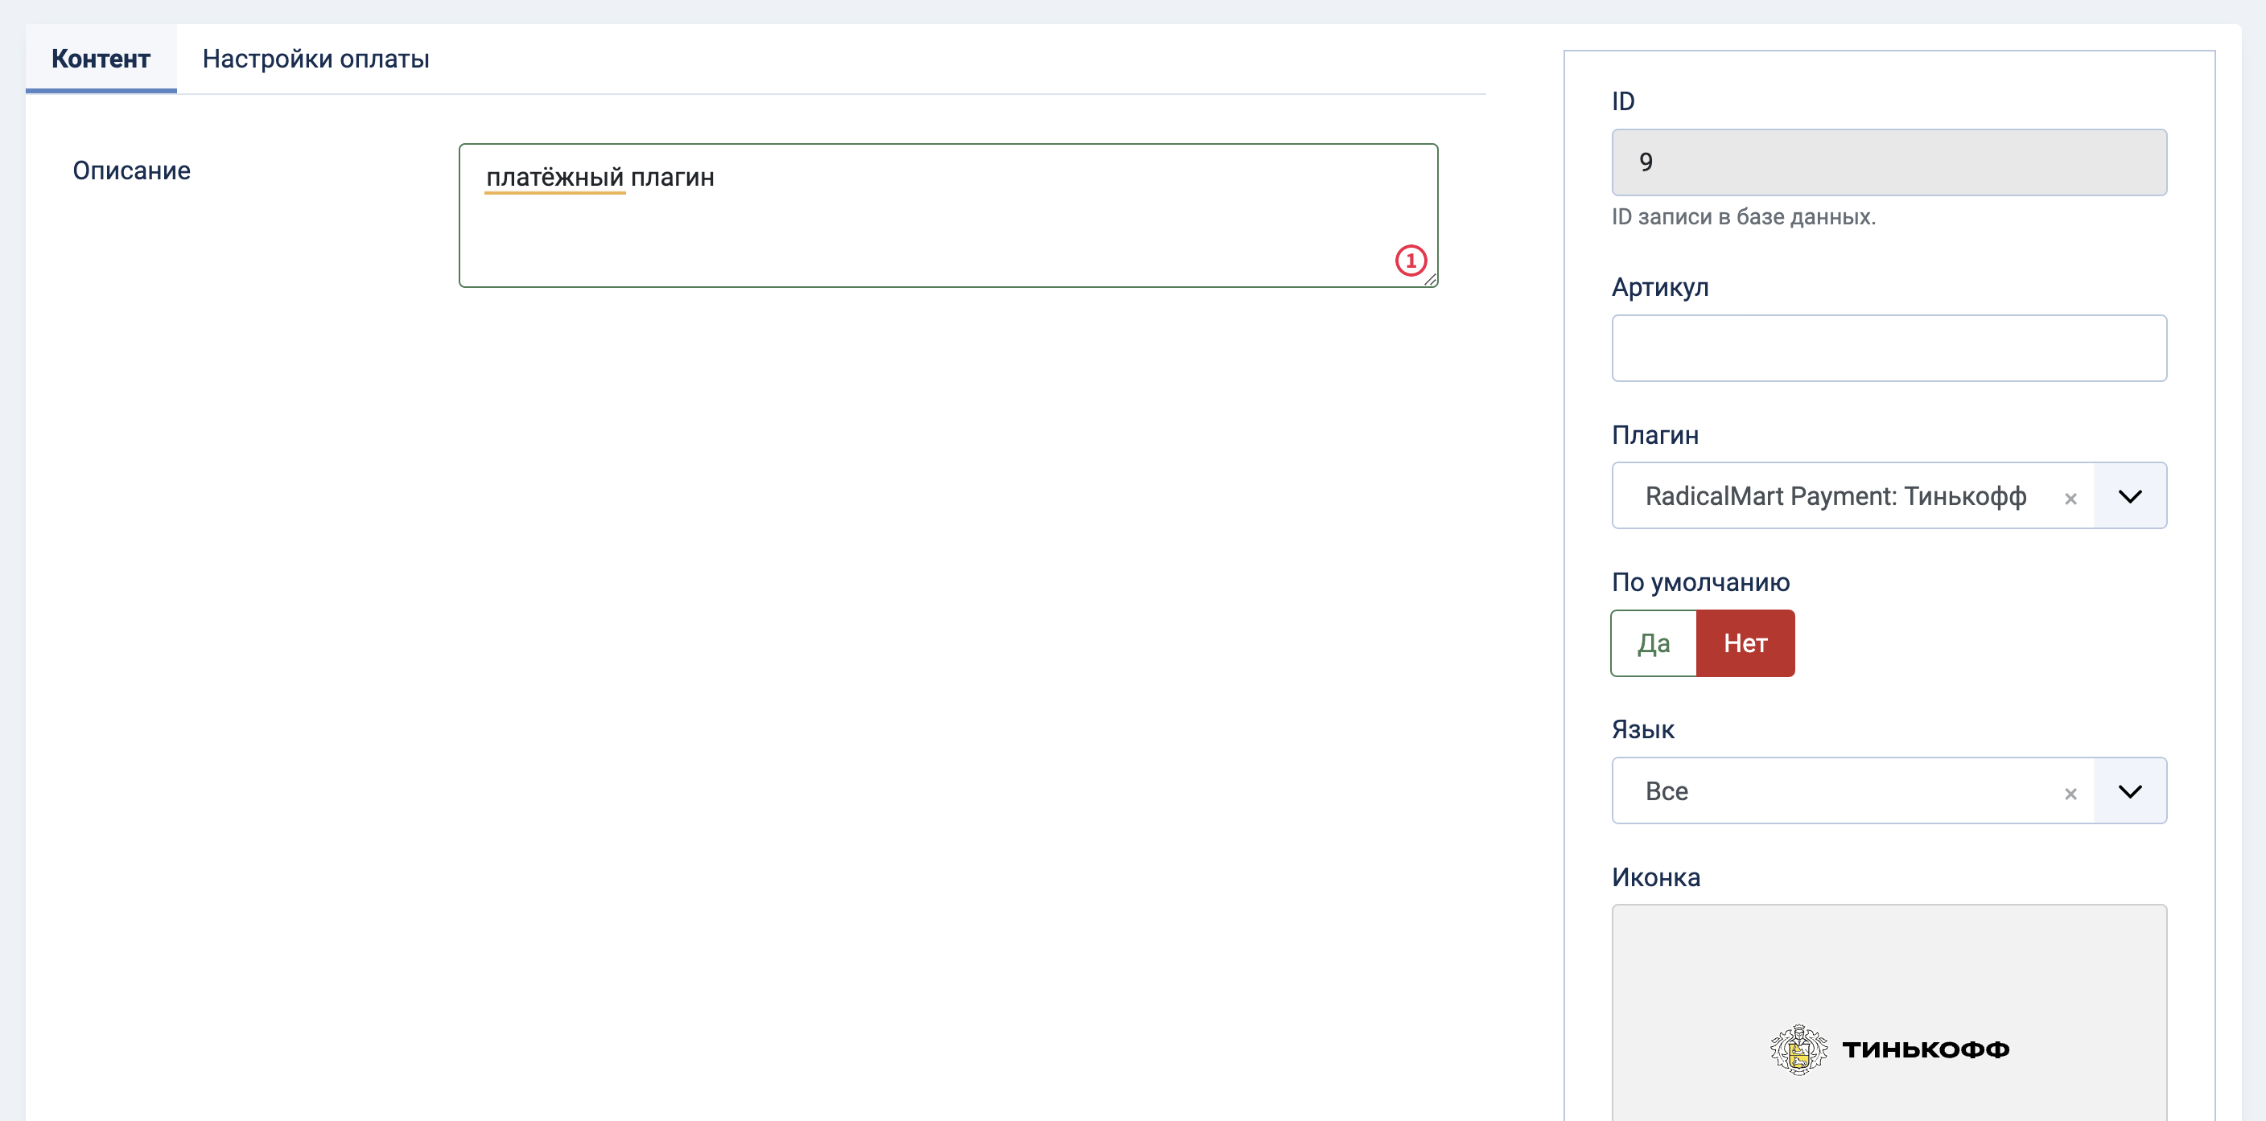The width and height of the screenshot is (2266, 1121).
Task: Clear the Язык selection with the x
Action: pos(2070,794)
